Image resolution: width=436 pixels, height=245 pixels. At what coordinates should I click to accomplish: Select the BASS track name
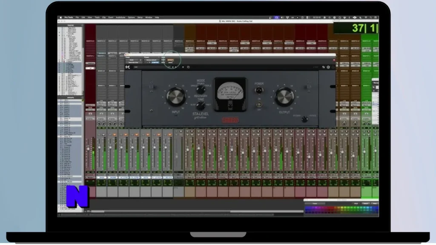101,177
